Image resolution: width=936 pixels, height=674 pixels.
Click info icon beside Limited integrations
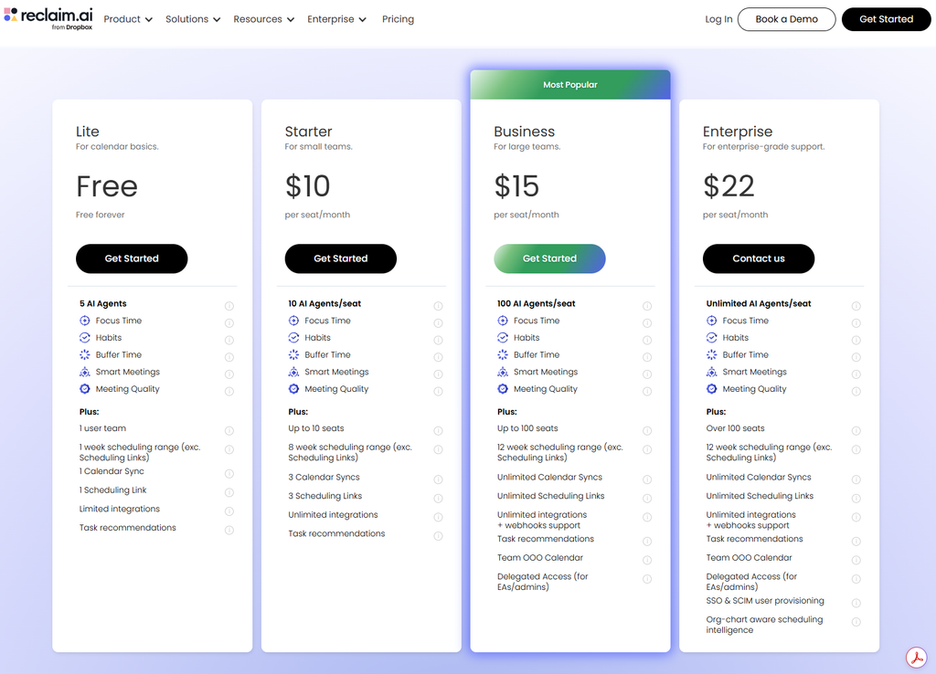click(x=229, y=511)
